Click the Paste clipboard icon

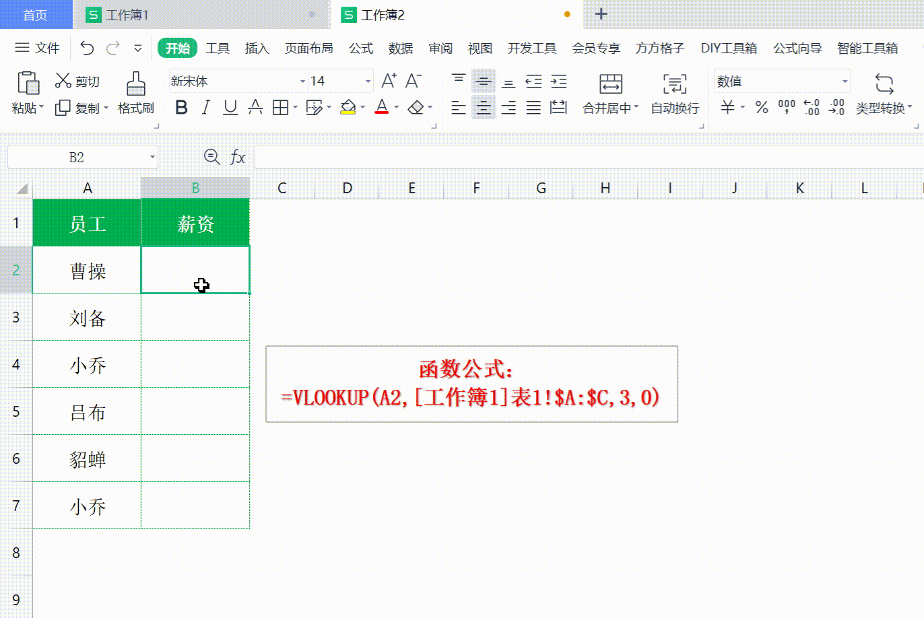pos(28,83)
